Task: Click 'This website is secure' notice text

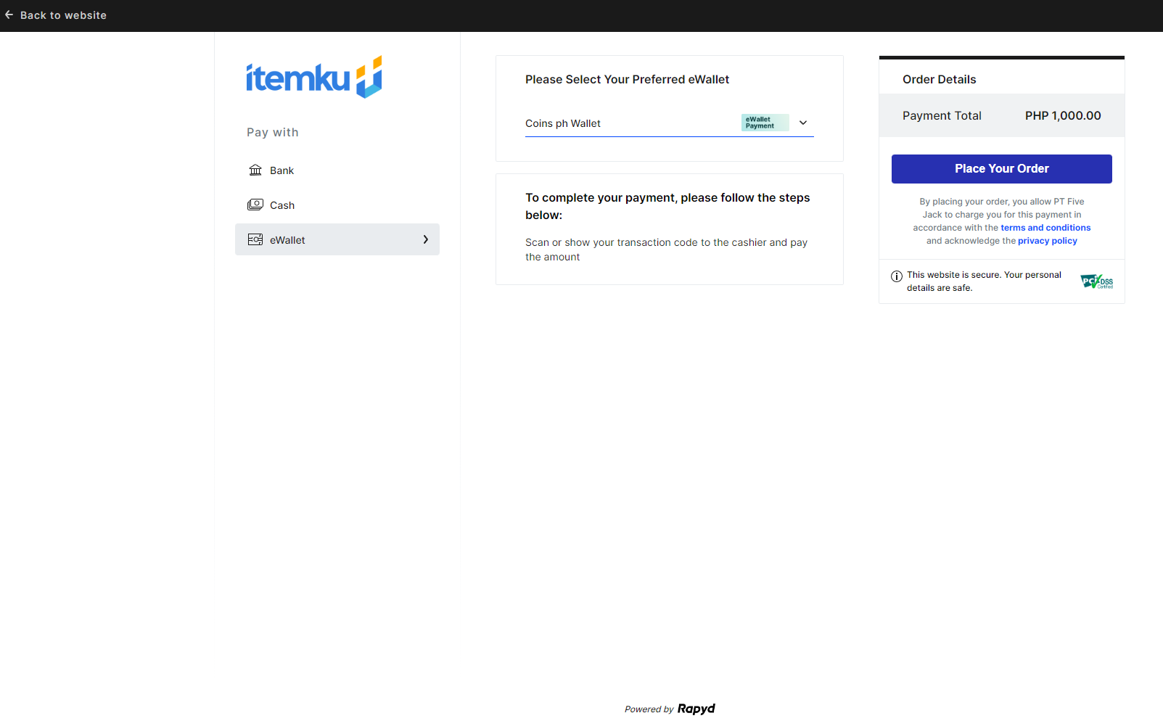Action: point(984,281)
